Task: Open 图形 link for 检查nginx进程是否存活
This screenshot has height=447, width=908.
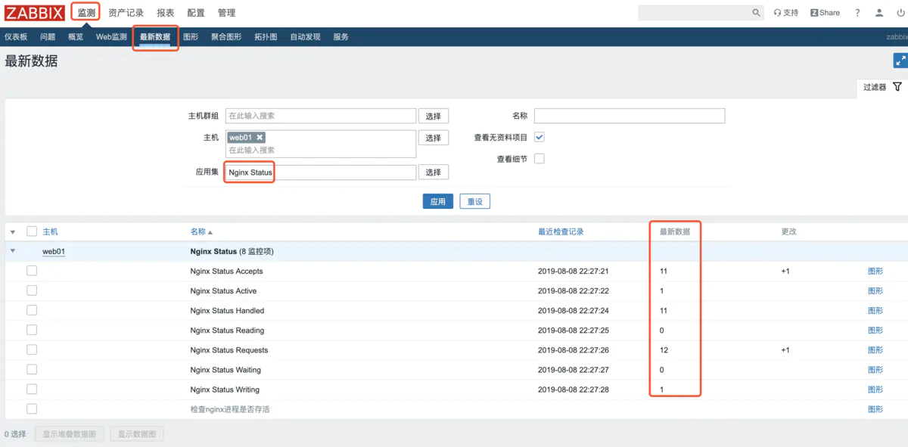Action: pyautogui.click(x=875, y=408)
